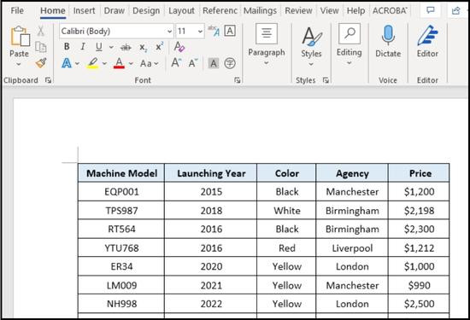Screen dimensions: 470x320
Task: Toggle Italic formatting
Action: tap(83, 47)
